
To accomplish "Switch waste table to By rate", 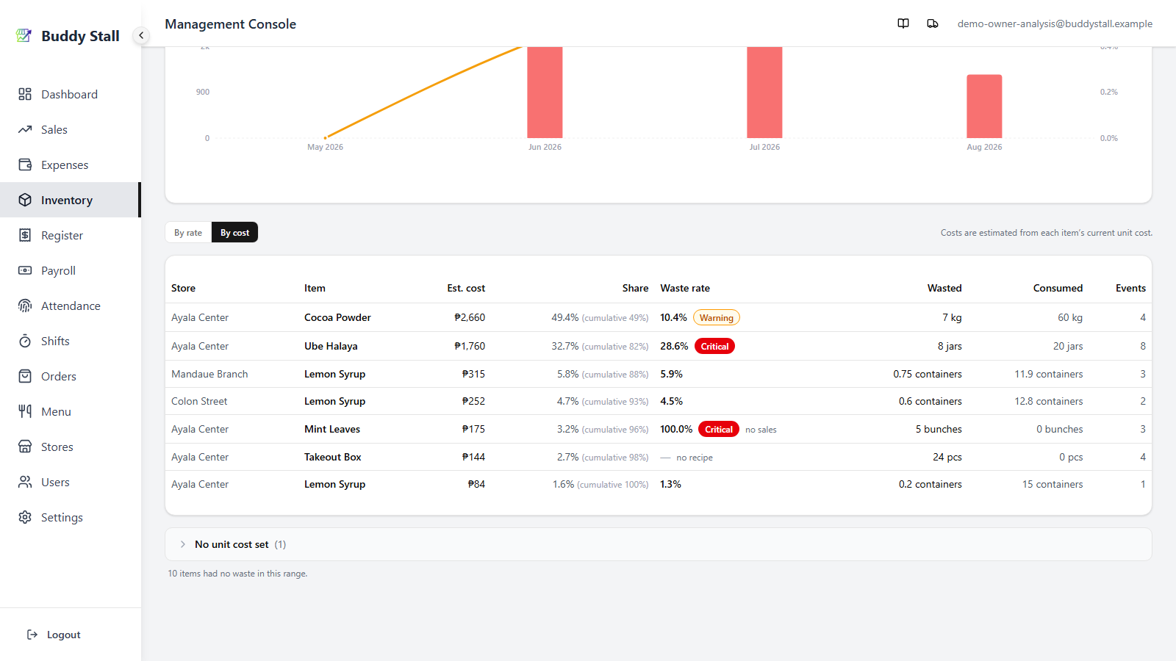I will (188, 233).
